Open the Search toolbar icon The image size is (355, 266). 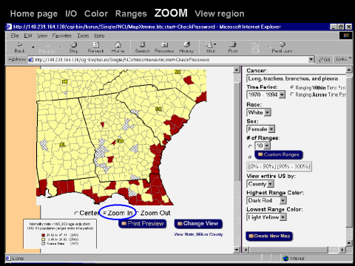pyautogui.click(x=143, y=44)
